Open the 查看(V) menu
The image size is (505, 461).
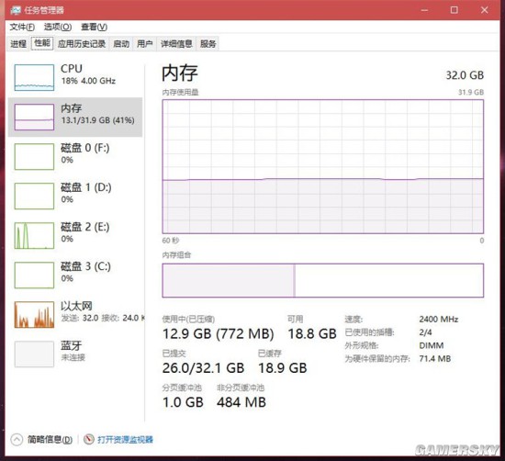94,27
